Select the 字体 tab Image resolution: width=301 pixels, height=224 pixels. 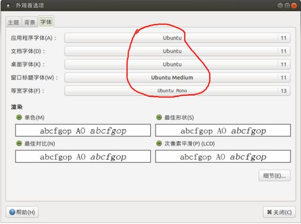point(46,22)
